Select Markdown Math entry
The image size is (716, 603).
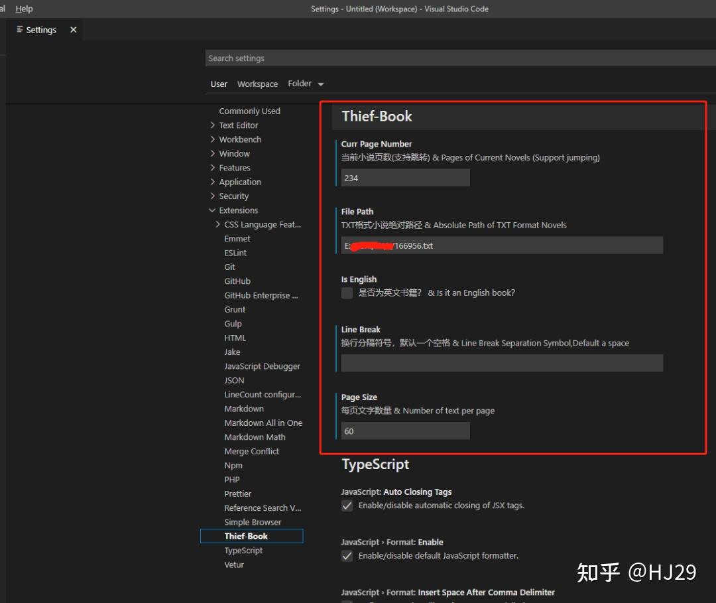[255, 436]
